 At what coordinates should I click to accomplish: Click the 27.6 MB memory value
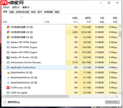click(87, 52)
